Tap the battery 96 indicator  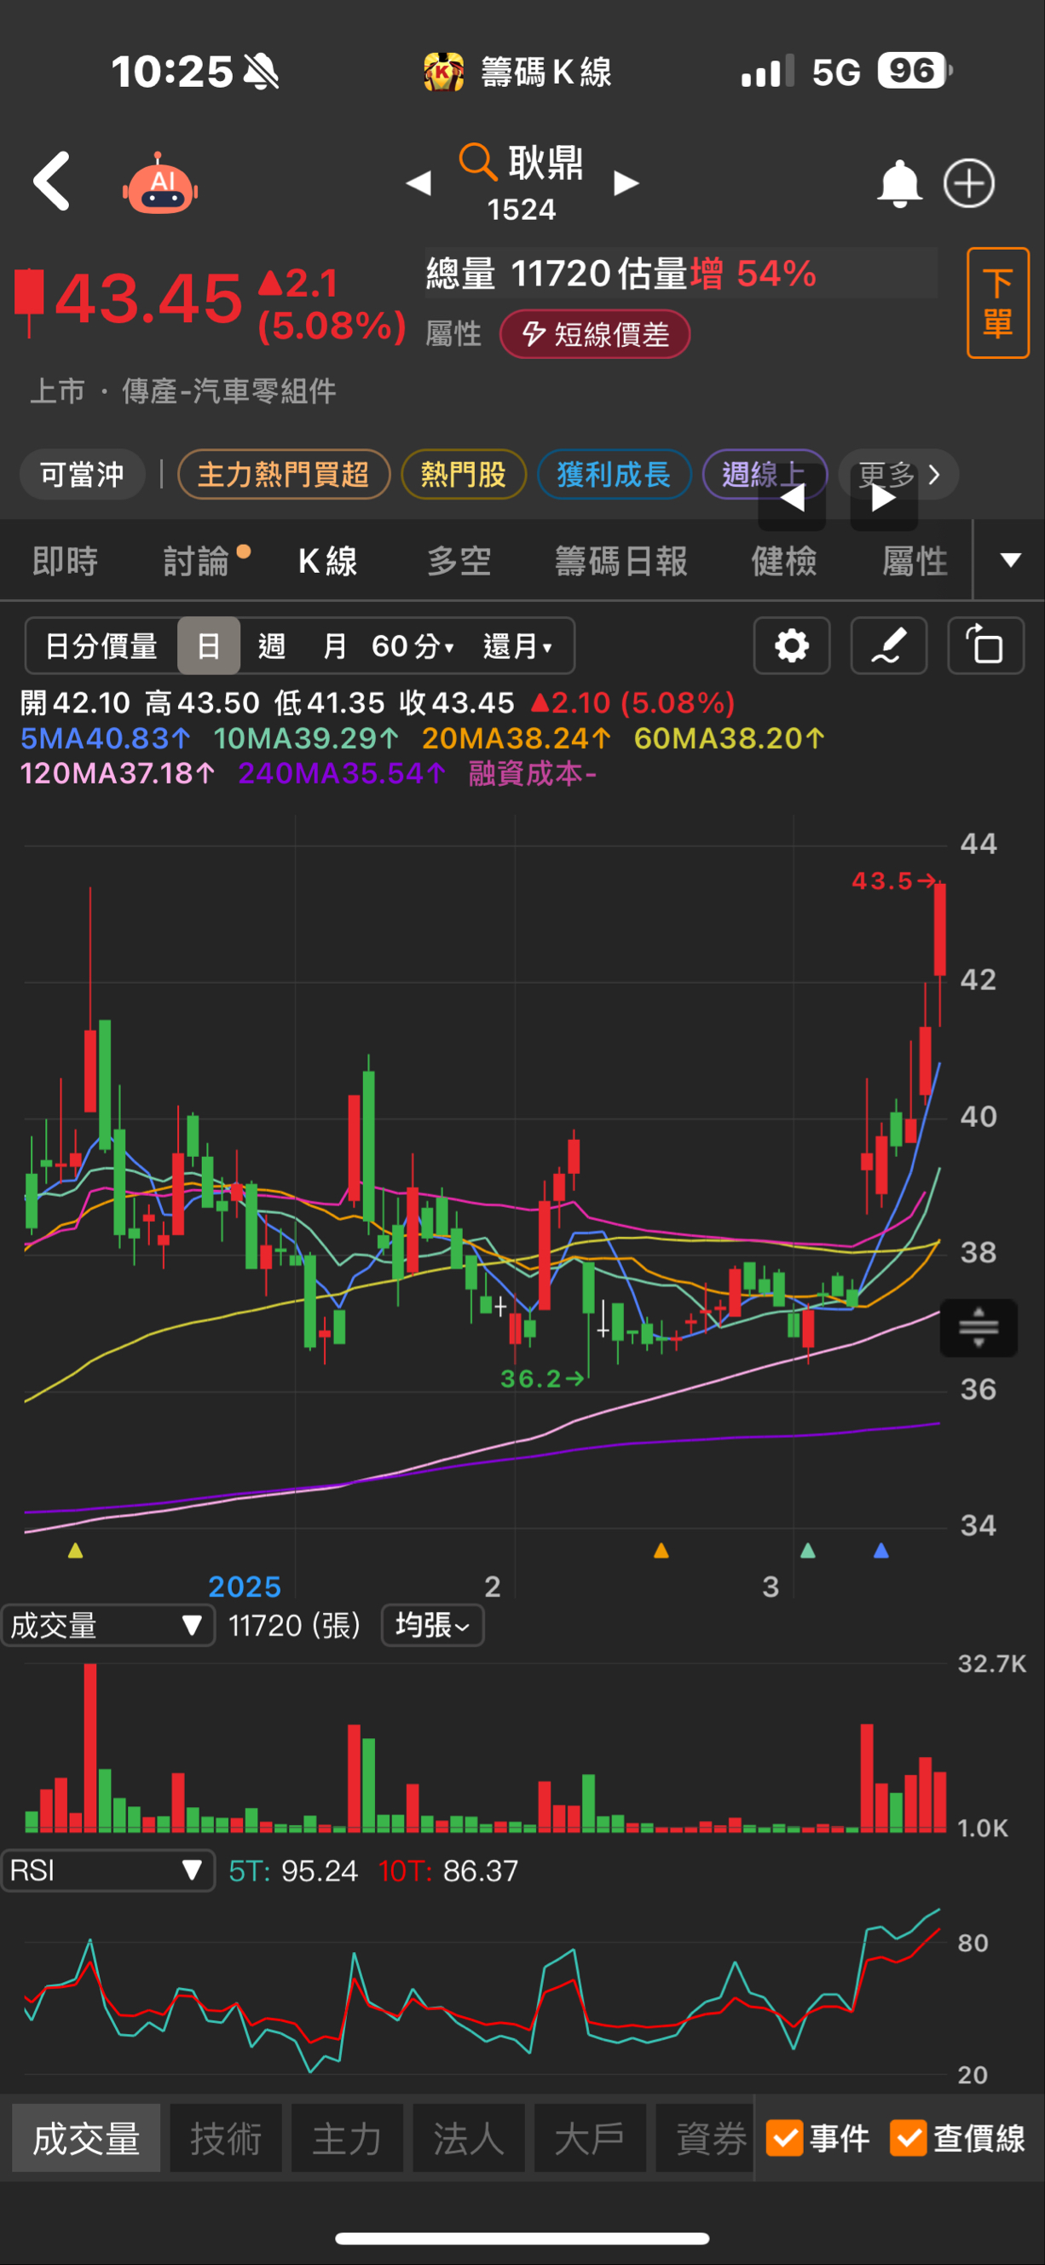pyautogui.click(x=915, y=71)
